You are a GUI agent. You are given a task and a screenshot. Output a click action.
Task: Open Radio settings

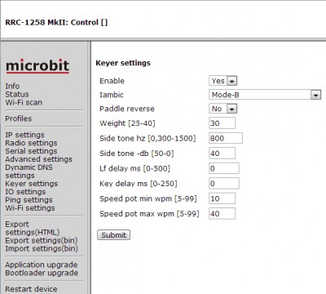(x=31, y=143)
